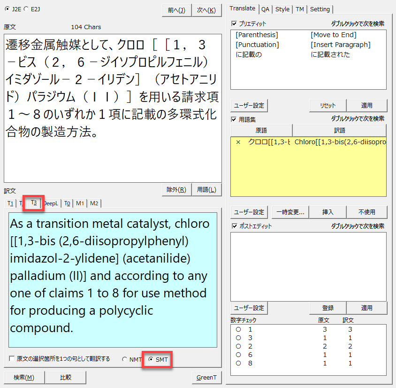Select the M1 translation tab
The height and width of the screenshot is (388, 396).
(x=80, y=203)
